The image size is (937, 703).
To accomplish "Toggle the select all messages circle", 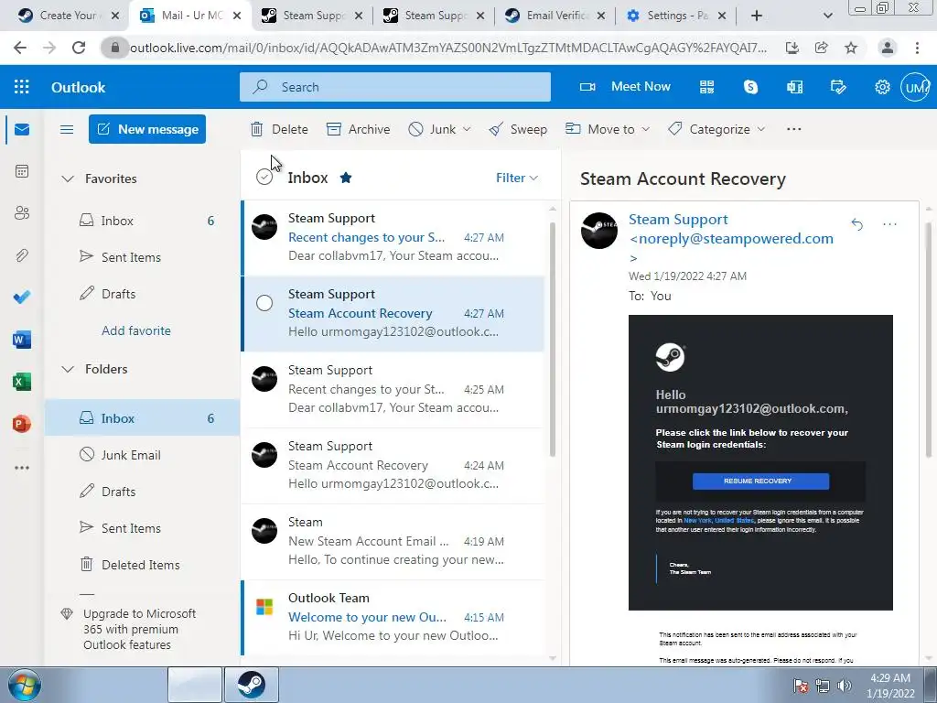I will (x=264, y=177).
